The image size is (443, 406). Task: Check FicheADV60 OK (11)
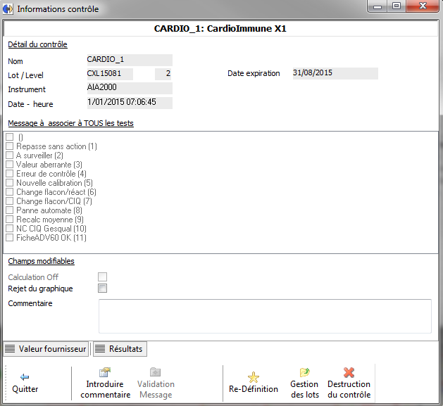click(10, 237)
